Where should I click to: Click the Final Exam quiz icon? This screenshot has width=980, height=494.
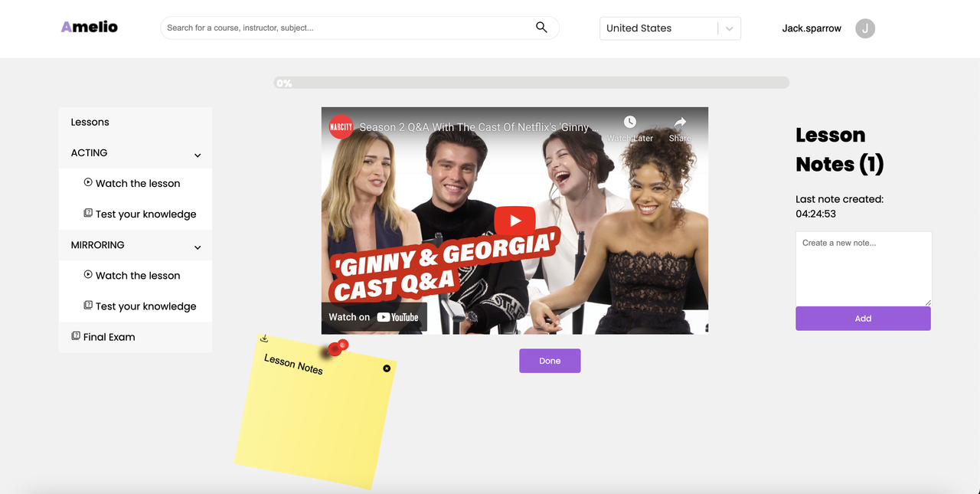[x=76, y=335]
